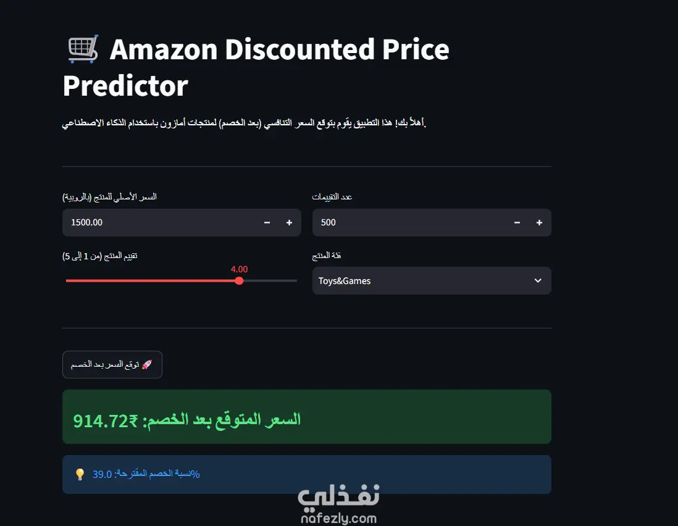Viewport: 678px width, 526px height.
Task: Click the ratings count field showing 500
Action: click(x=432, y=223)
